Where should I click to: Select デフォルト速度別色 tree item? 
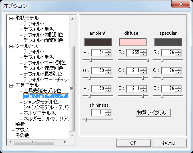(x=43, y=68)
